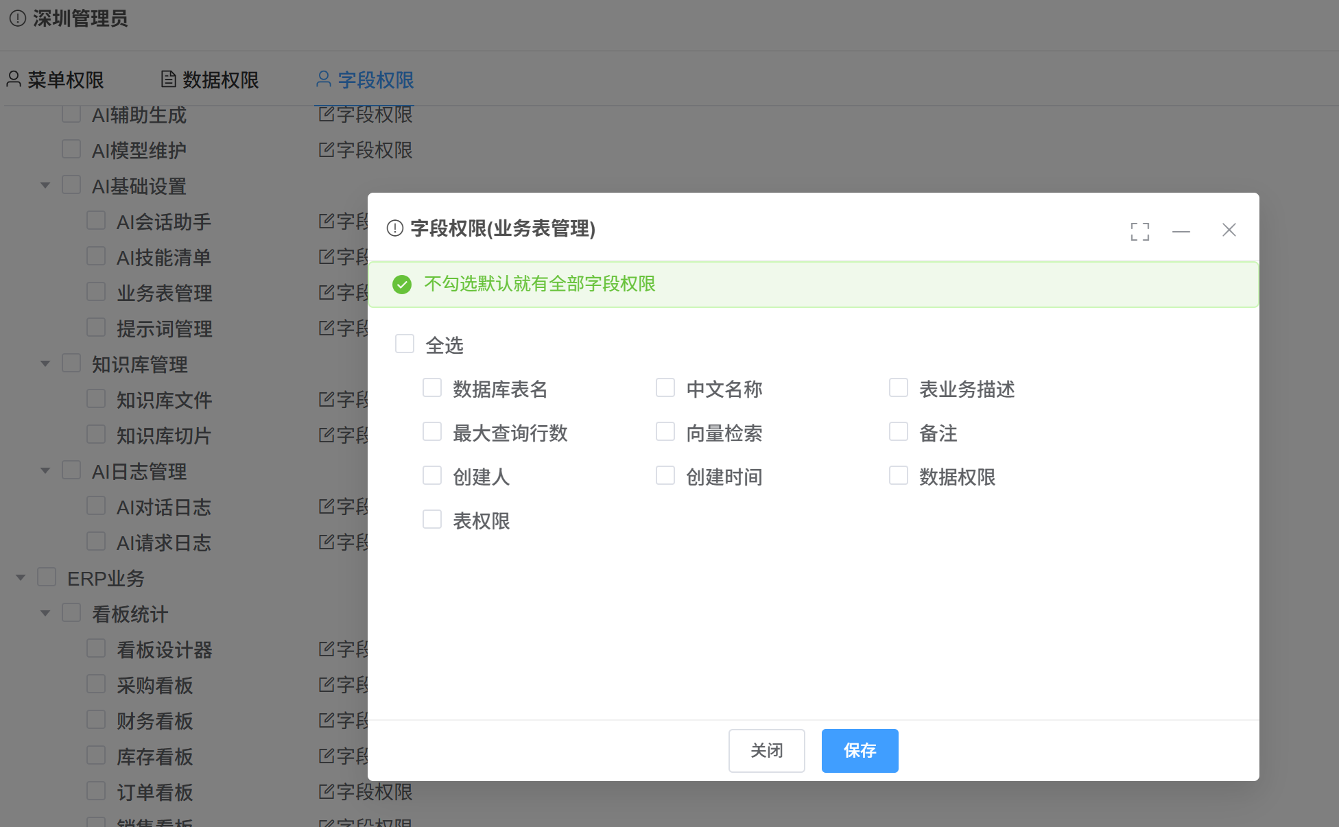This screenshot has height=827, width=1339.
Task: Switch to the 菜单权限 tab
Action: 55,80
